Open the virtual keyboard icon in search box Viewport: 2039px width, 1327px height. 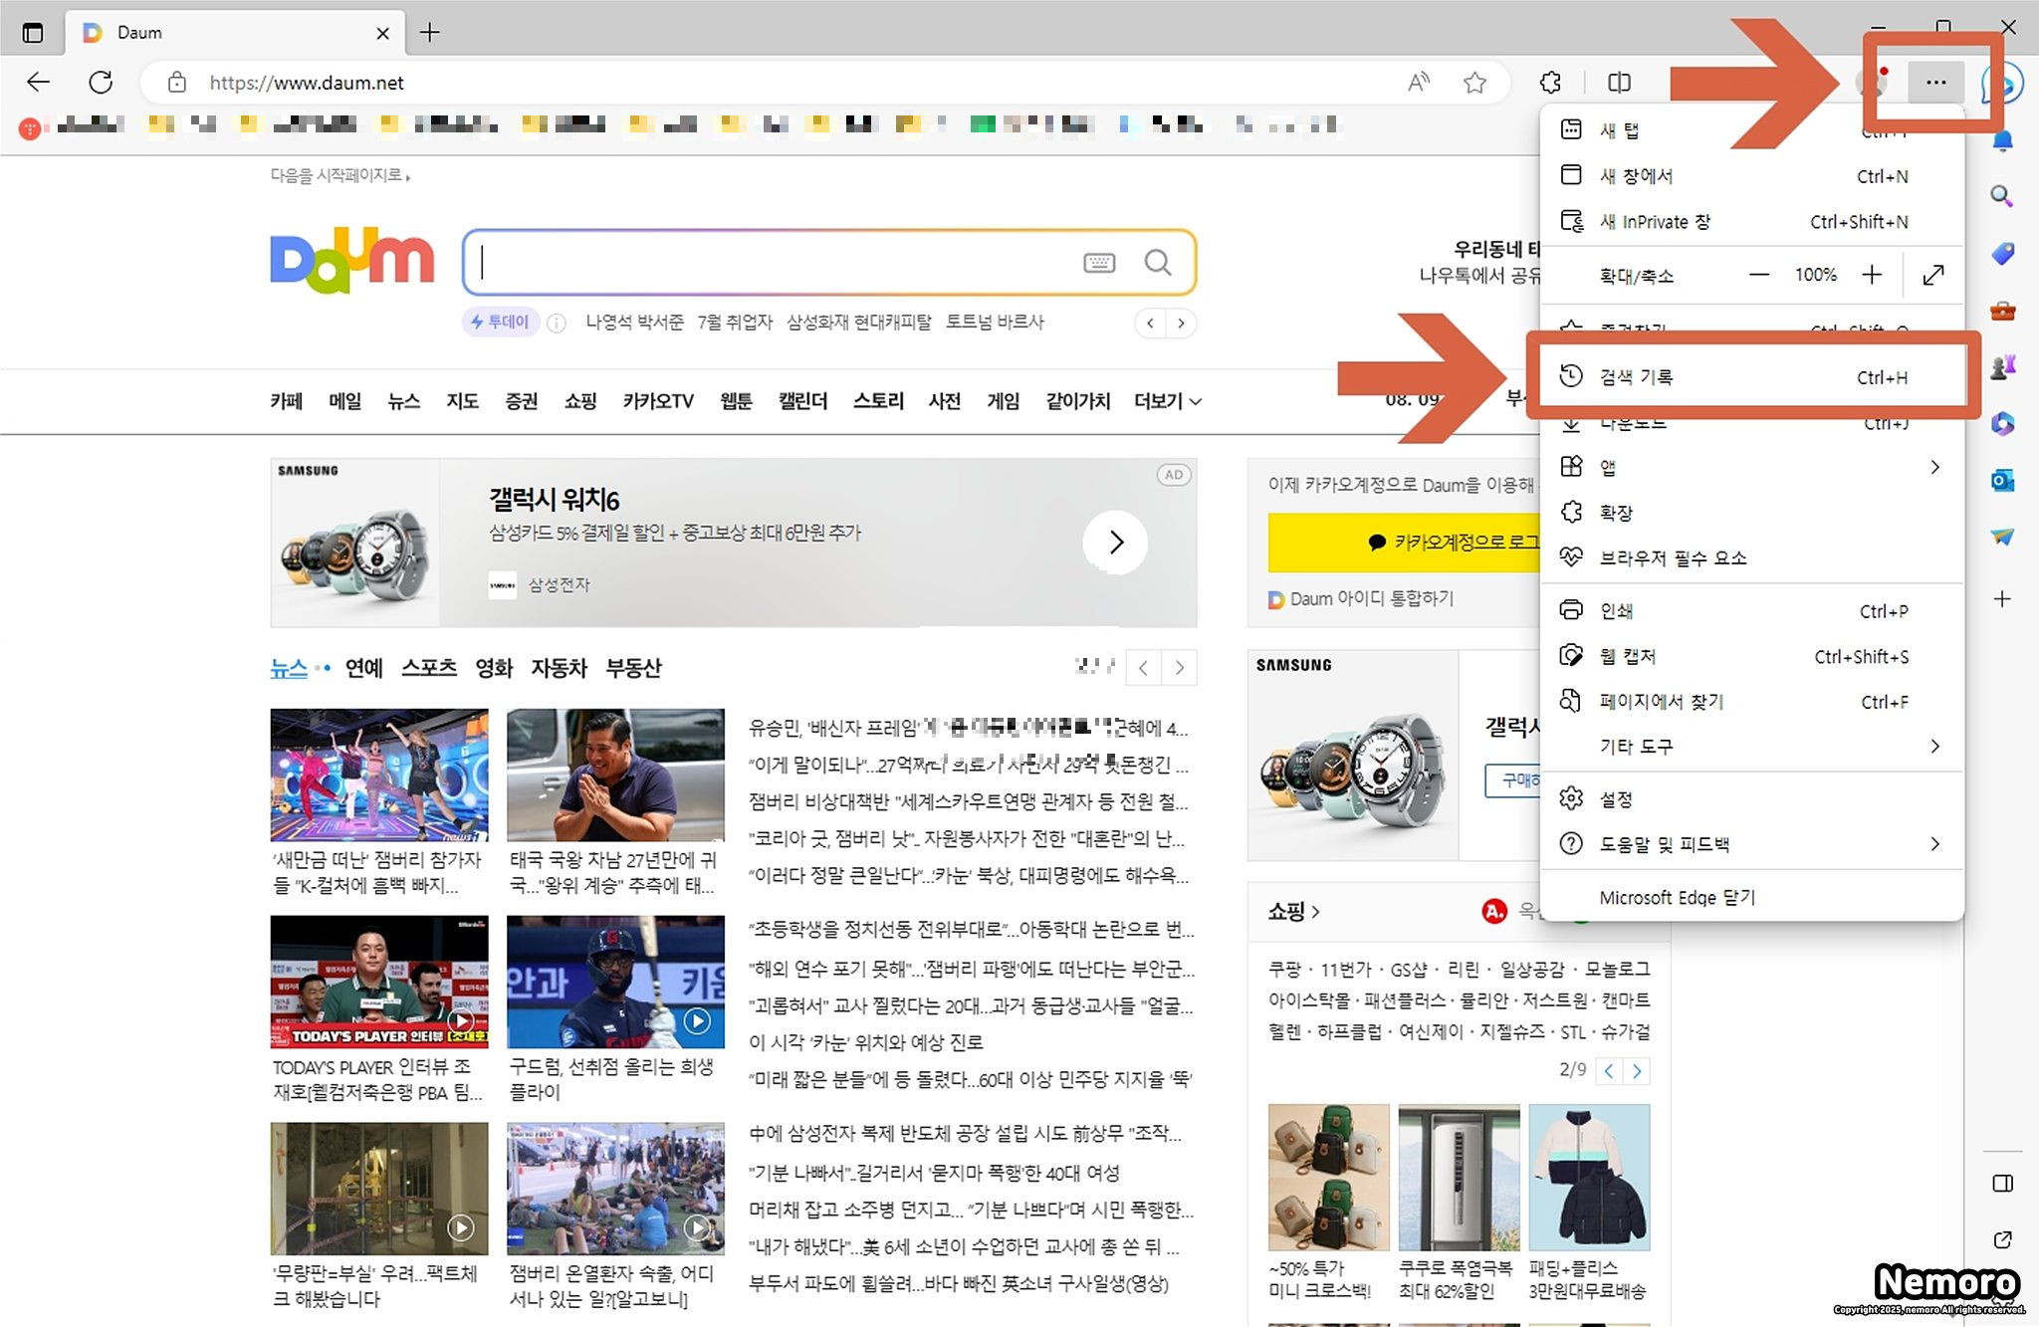[x=1099, y=263]
